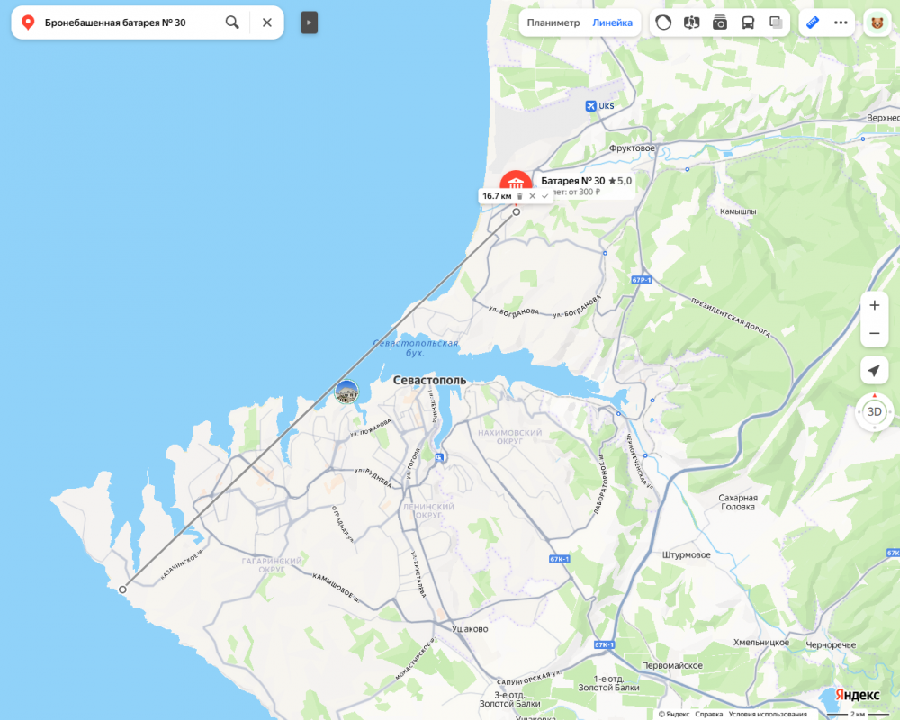Delete ruler measurement with trash icon
The image size is (900, 720).
tap(520, 196)
